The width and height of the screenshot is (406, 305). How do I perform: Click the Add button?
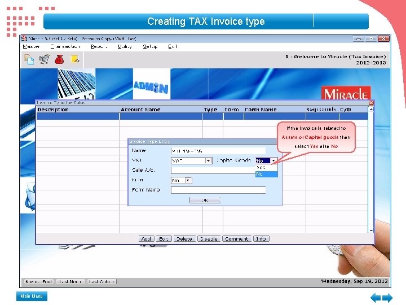pyautogui.click(x=146, y=238)
